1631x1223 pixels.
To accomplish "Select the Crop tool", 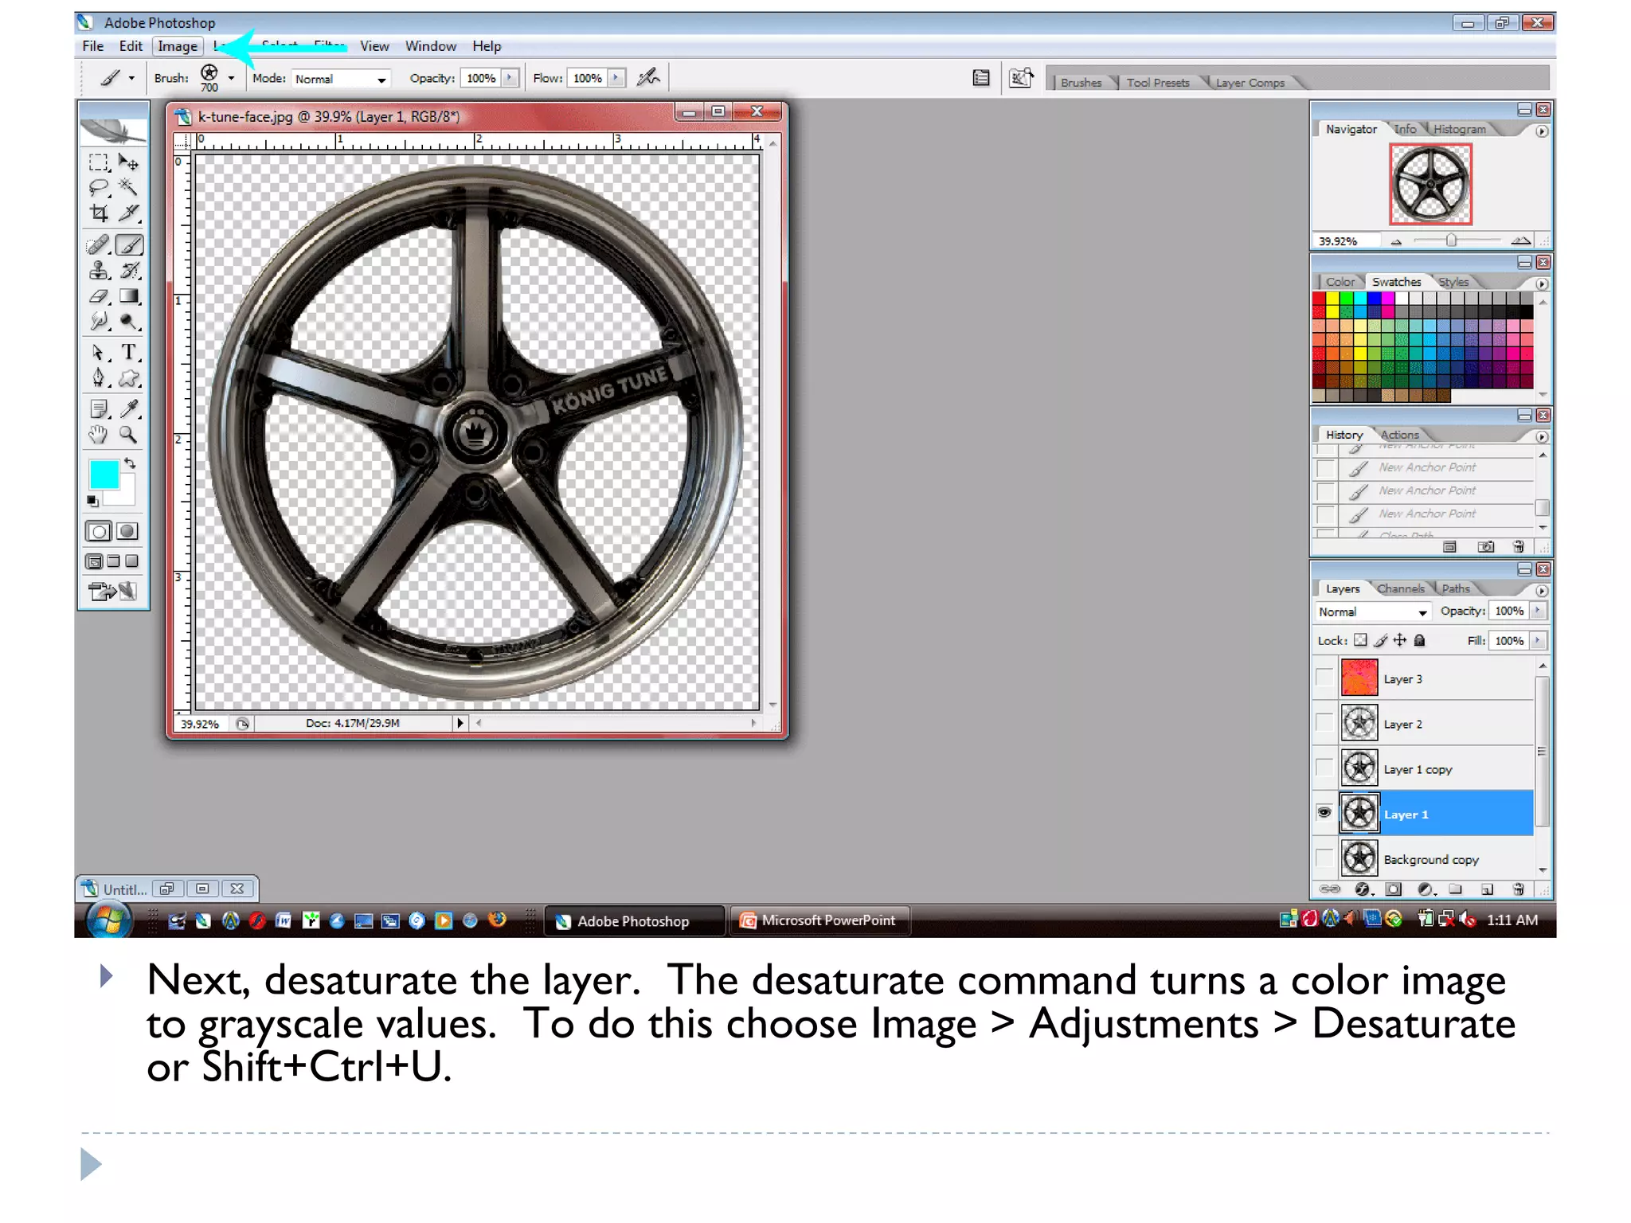I will [x=99, y=213].
